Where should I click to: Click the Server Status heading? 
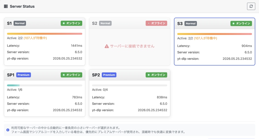coord(22,6)
